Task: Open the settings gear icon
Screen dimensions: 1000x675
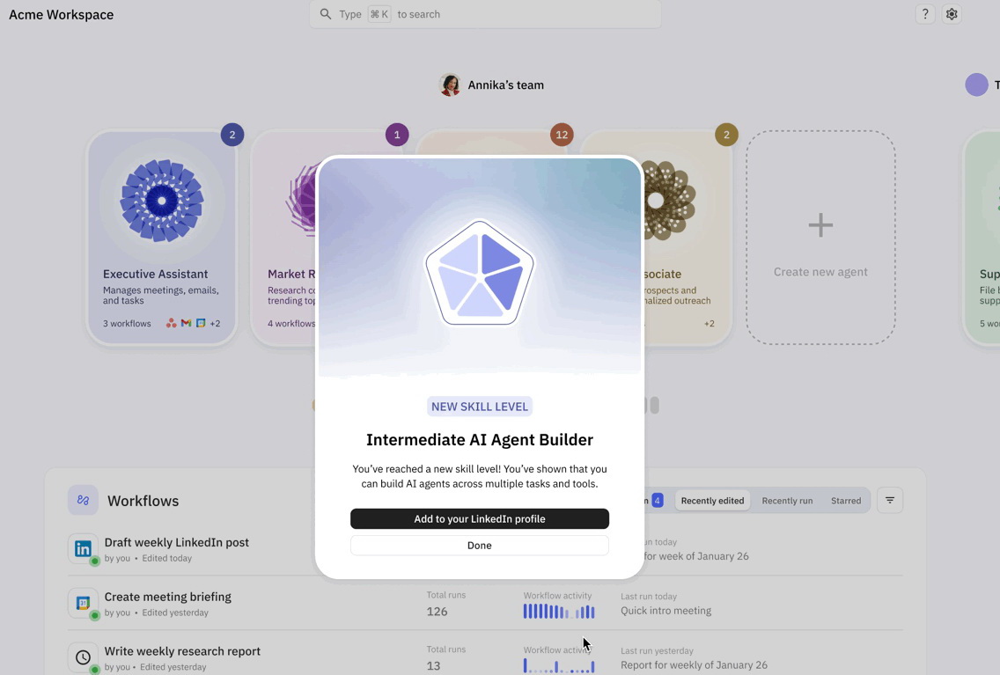Action: [x=952, y=14]
